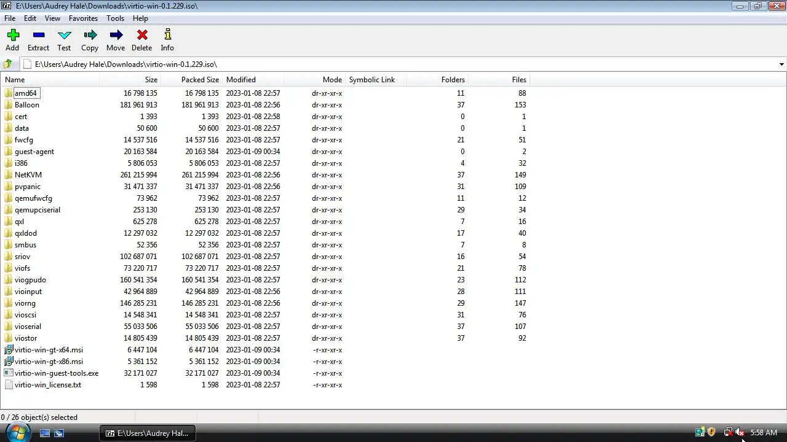
Task: Select the virtio-win-gt-x64.msi installer icon
Action: [x=8, y=350]
